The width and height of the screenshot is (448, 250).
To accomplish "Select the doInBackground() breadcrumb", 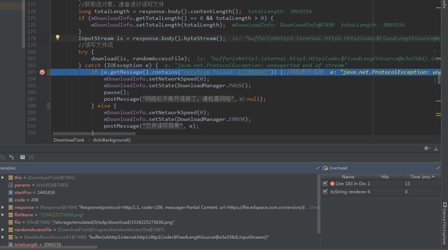I will coord(112,140).
